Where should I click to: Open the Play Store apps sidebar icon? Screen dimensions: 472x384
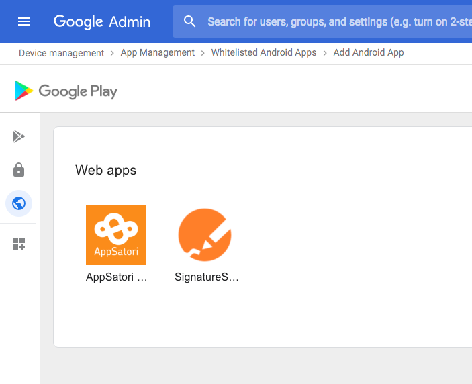pos(19,136)
